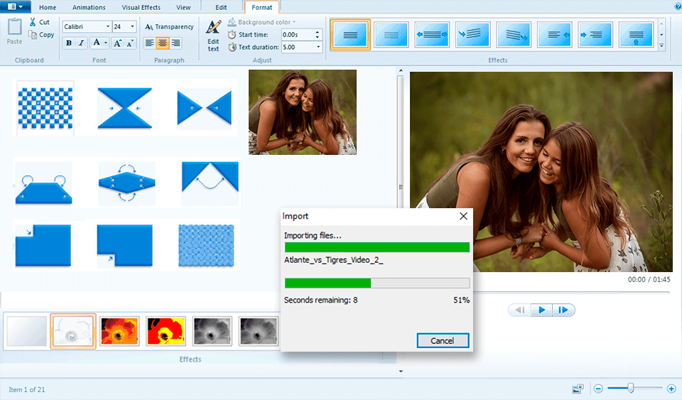682x400 pixels.
Task: Open the Edit text tool
Action: pos(213,34)
